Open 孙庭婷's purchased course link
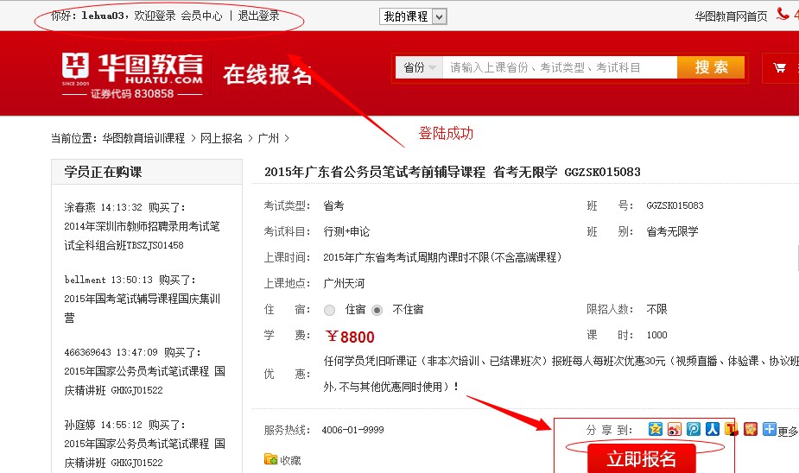Image resolution: width=799 pixels, height=473 pixels. tap(144, 453)
